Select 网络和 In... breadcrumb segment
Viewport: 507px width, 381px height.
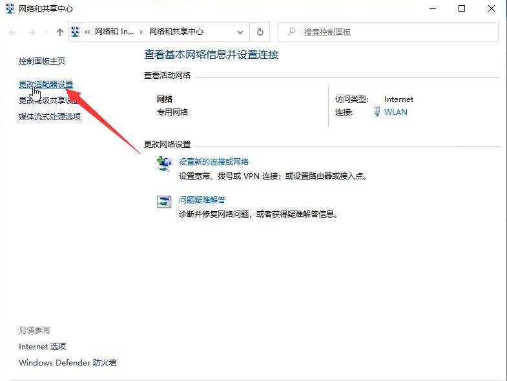114,32
